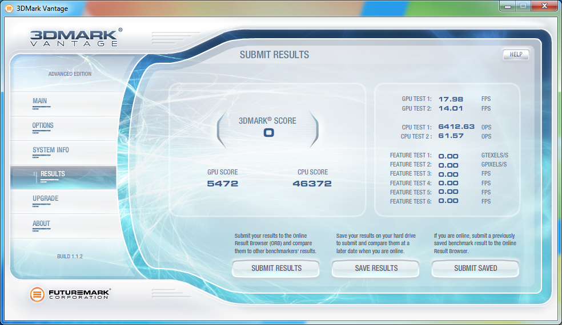This screenshot has width=562, height=325.
Task: Click the Save Results button
Action: tap(376, 268)
